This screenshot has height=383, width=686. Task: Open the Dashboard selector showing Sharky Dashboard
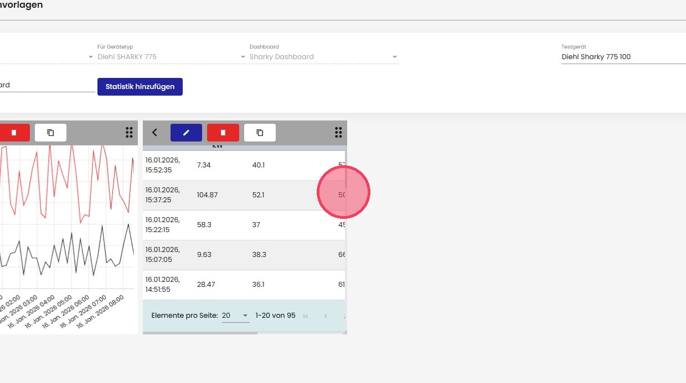point(323,56)
